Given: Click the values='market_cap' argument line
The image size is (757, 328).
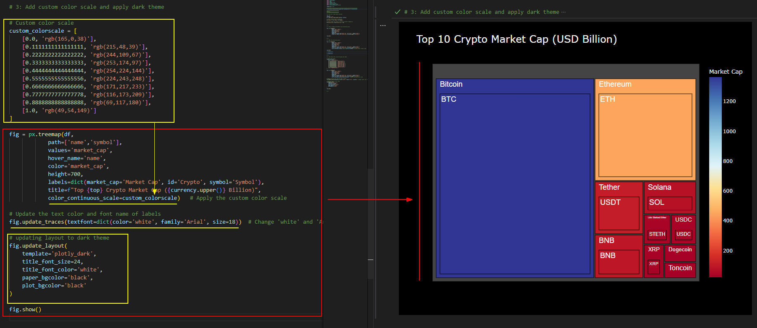Looking at the screenshot, I should (x=80, y=150).
